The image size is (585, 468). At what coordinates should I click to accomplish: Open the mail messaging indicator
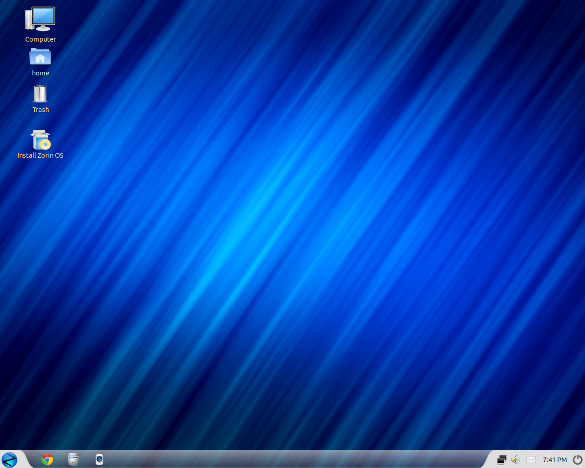click(531, 460)
